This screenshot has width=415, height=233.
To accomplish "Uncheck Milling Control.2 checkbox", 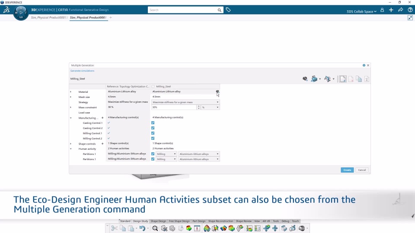I will coord(153,139).
